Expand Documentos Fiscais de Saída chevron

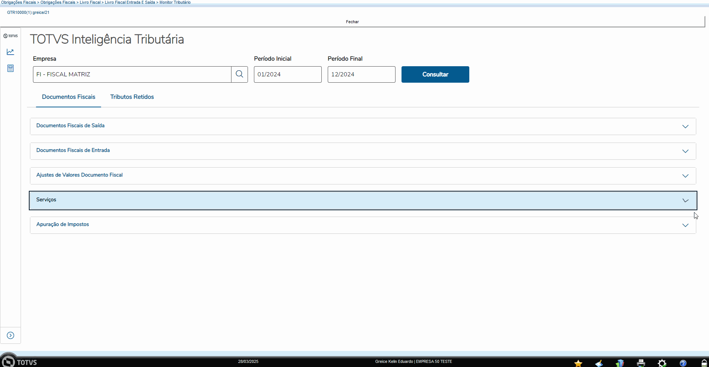(685, 126)
